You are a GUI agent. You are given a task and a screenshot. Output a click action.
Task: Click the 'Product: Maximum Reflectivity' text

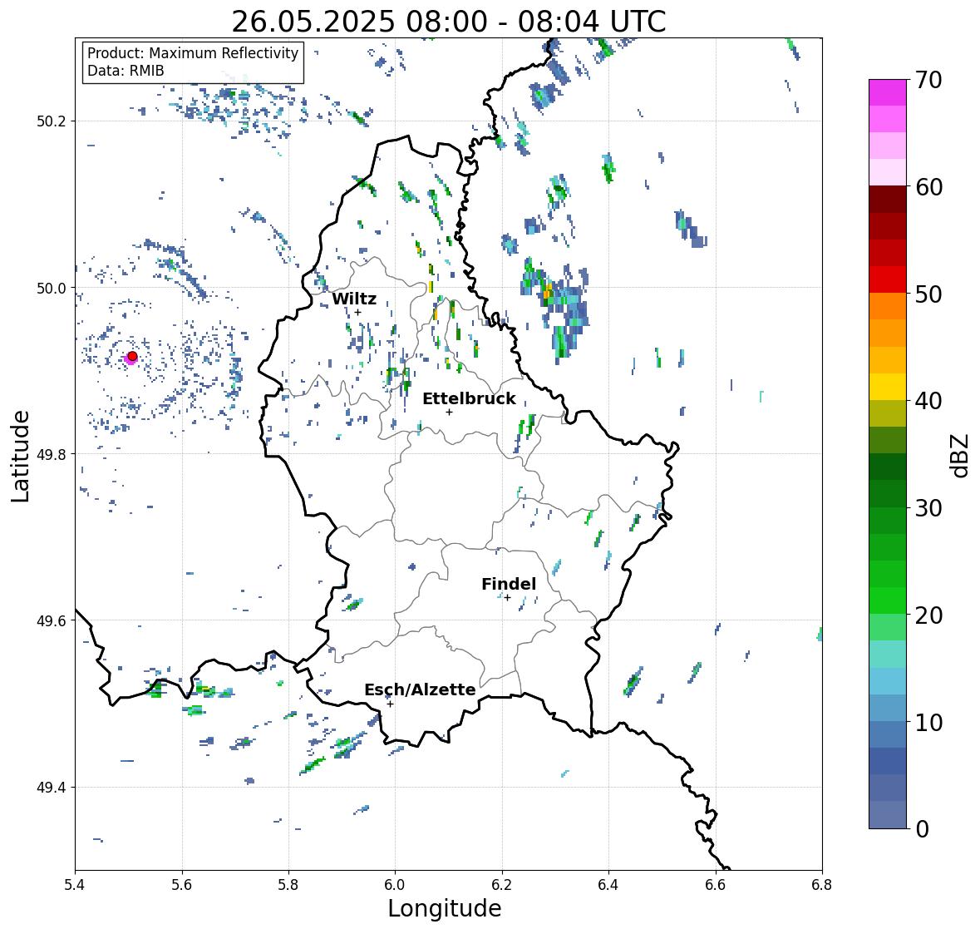point(193,53)
